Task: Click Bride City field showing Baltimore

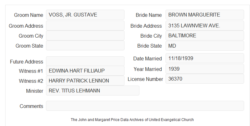Action: coord(205,35)
